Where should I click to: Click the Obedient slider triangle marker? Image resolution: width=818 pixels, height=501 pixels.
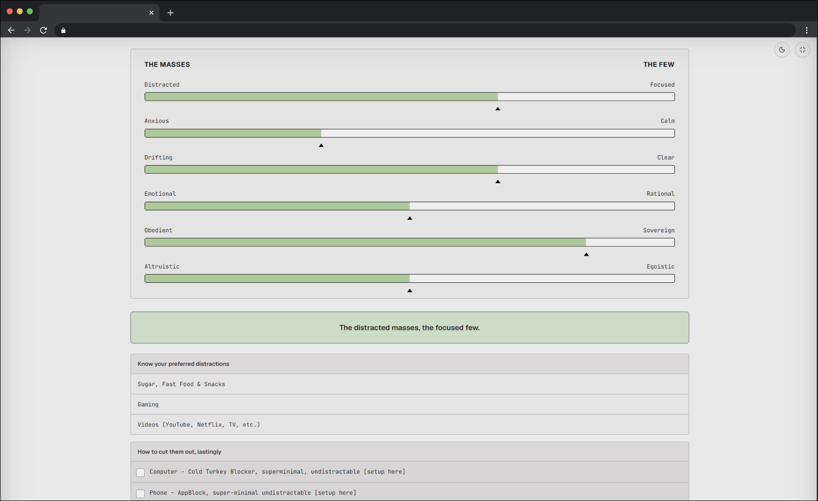(x=586, y=254)
